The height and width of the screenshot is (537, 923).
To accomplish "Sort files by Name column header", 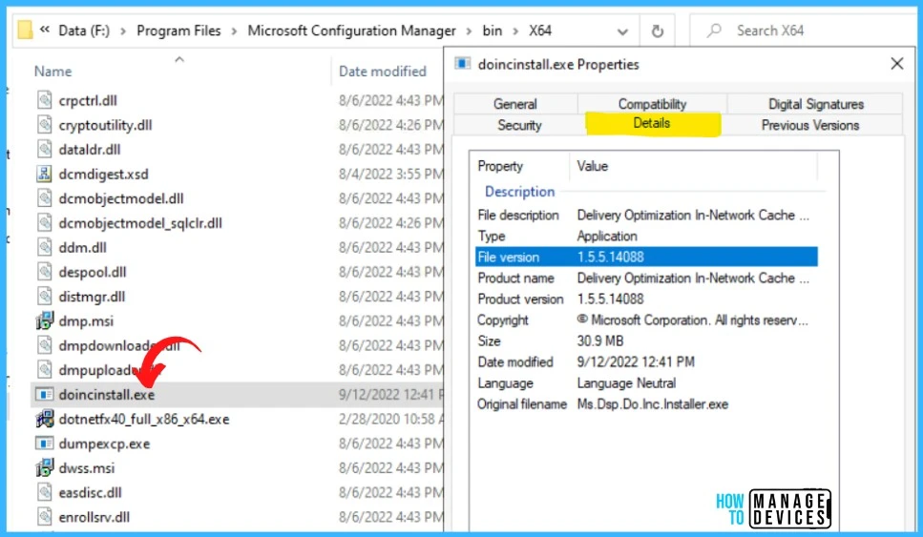I will [53, 72].
